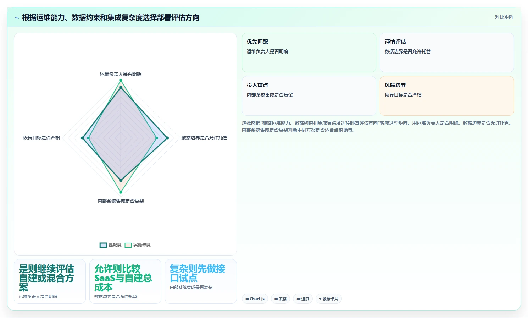Screen dimensions: 528x318
Task: Click the radar axis label 数据边界是否允许托管
Action: coord(205,138)
